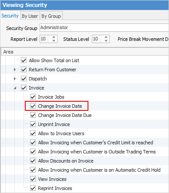Select the Reprint Invoices label
The height and width of the screenshot is (193, 169).
click(55, 188)
